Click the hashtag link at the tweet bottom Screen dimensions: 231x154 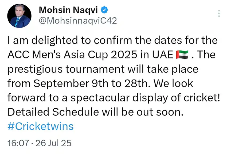40,126
